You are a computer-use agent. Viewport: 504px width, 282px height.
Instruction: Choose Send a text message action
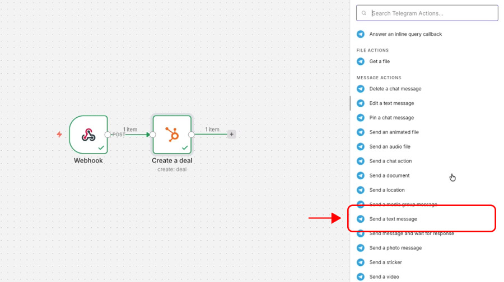tap(393, 219)
